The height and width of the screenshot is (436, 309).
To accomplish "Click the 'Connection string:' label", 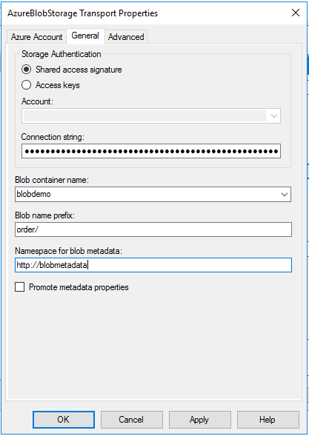I will coord(53,137).
